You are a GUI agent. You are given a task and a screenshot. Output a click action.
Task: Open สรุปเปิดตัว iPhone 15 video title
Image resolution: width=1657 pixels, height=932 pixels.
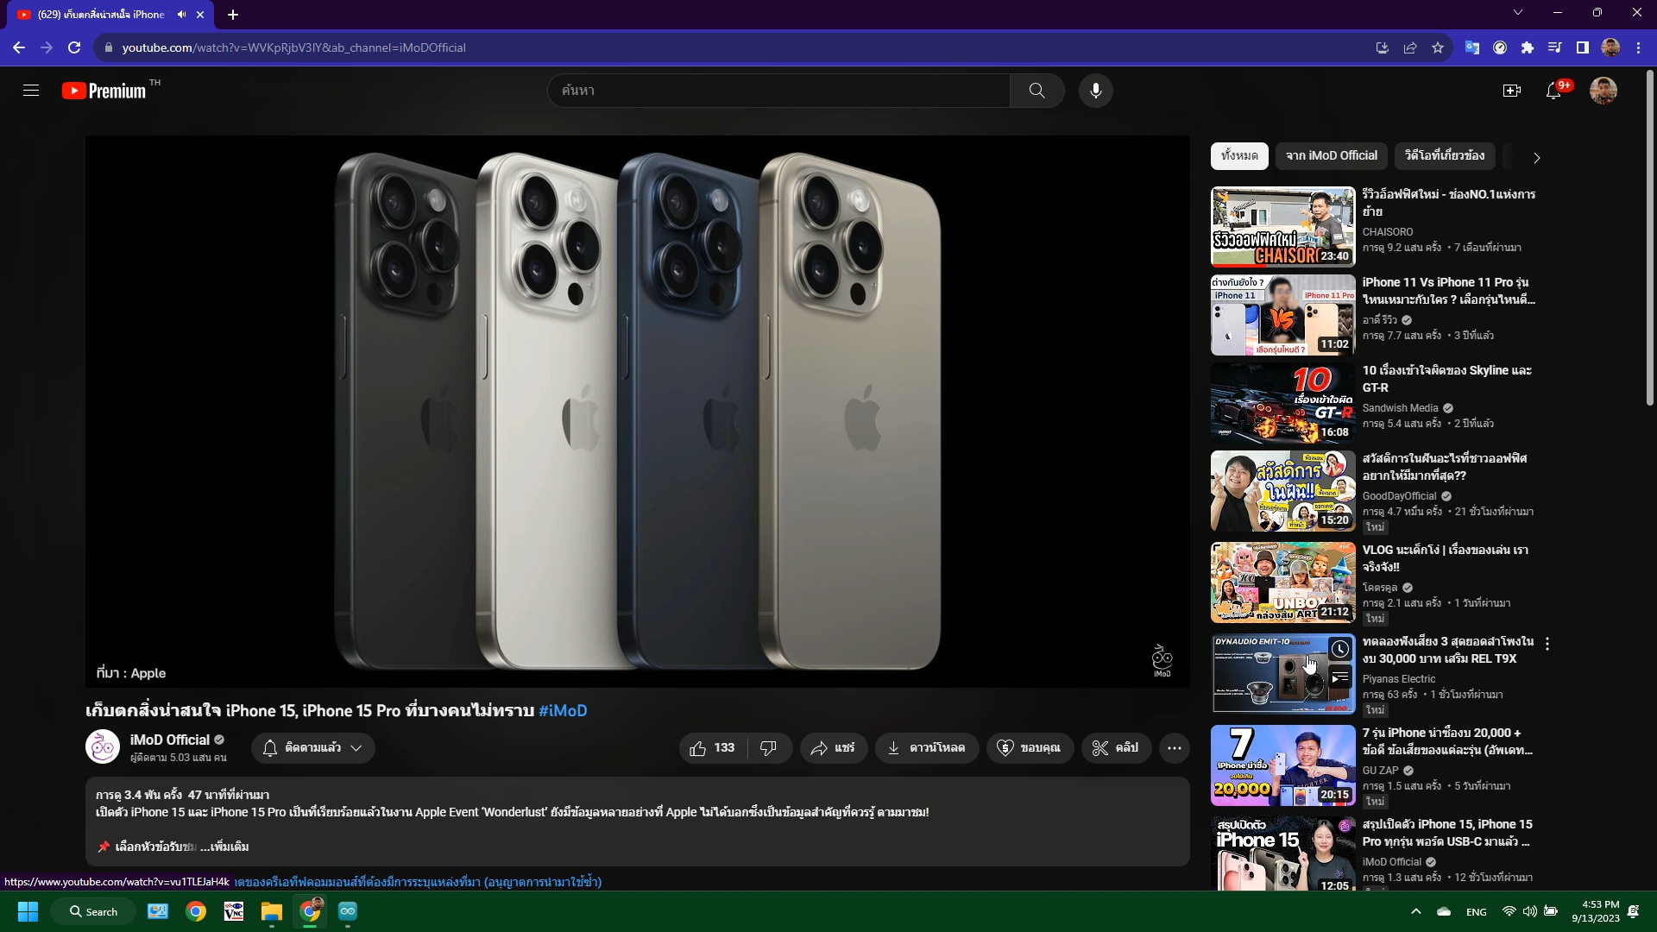(x=1447, y=833)
